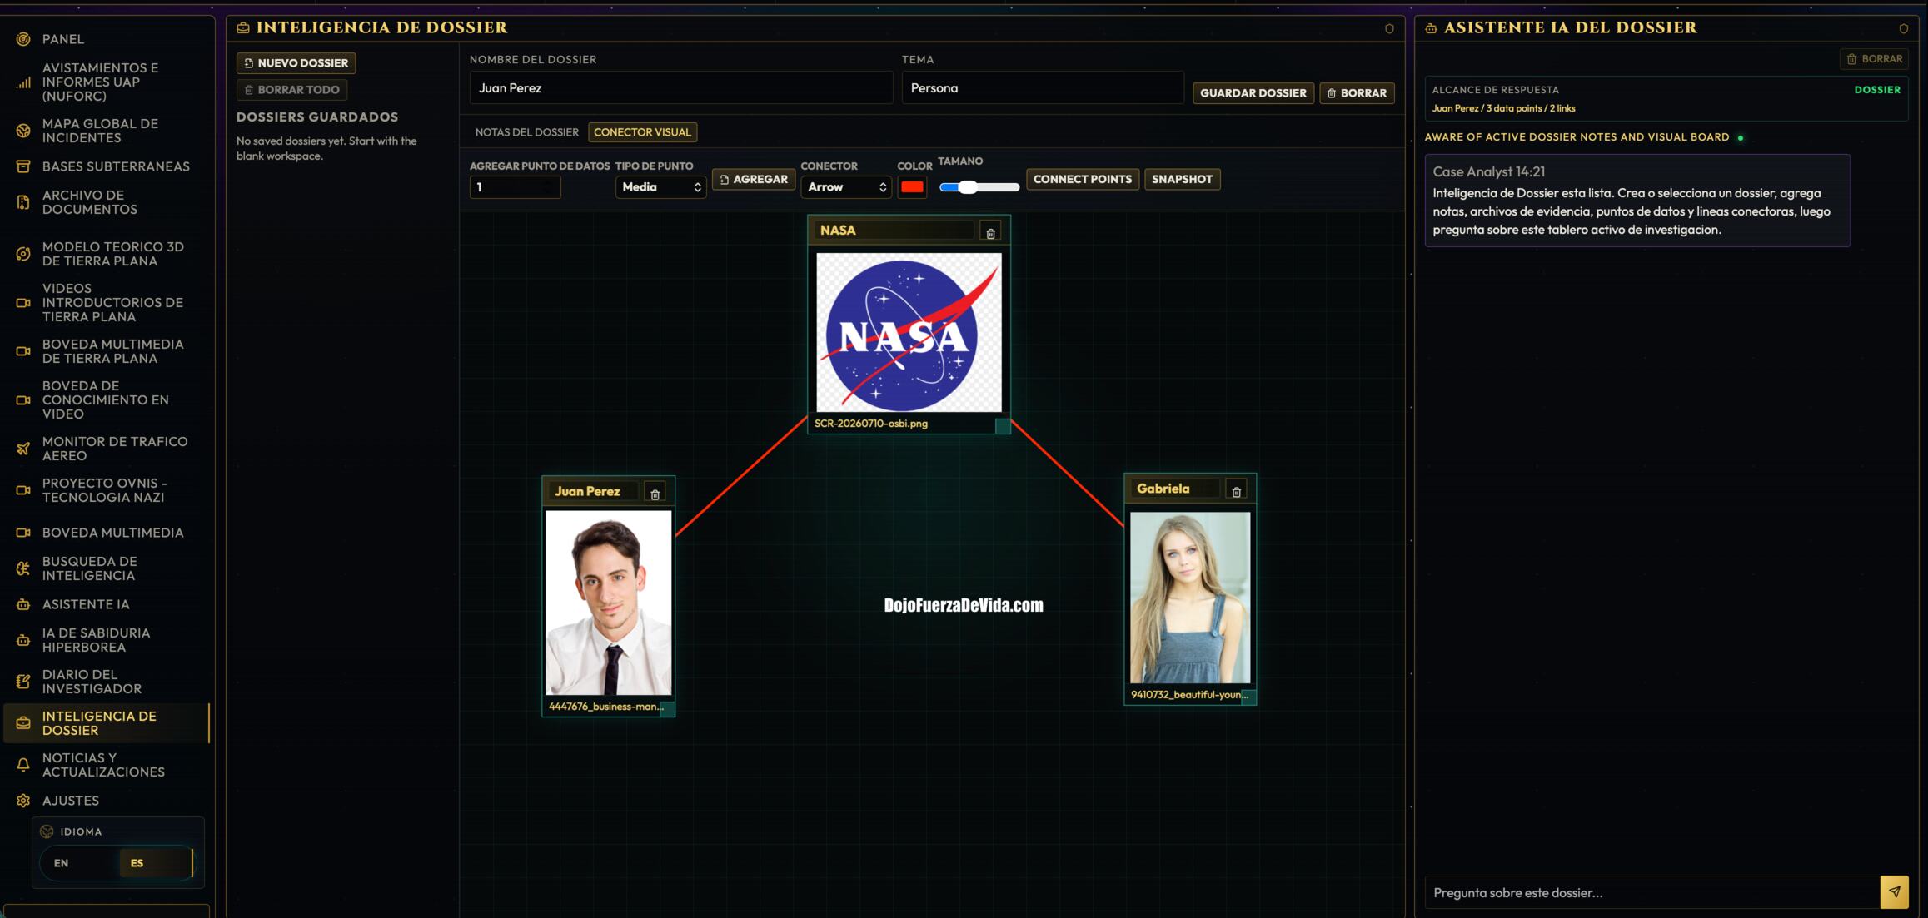Image resolution: width=1928 pixels, height=918 pixels.
Task: Select Inteligencia de Dossier menu item
Action: tap(107, 723)
